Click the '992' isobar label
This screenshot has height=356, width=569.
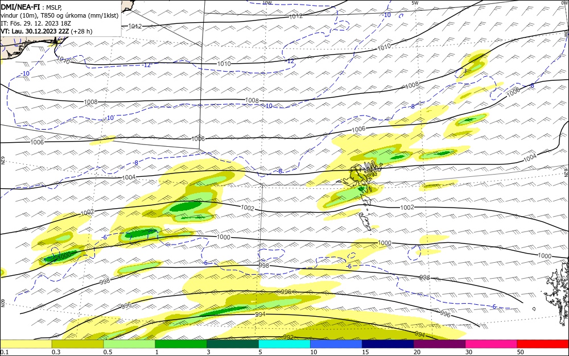pos(288,337)
